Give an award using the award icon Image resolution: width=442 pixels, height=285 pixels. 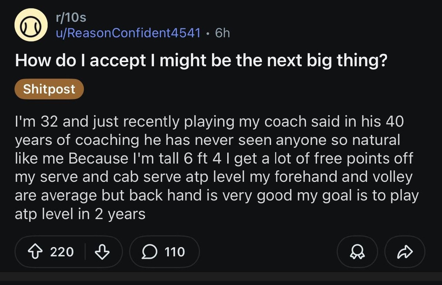pyautogui.click(x=357, y=252)
